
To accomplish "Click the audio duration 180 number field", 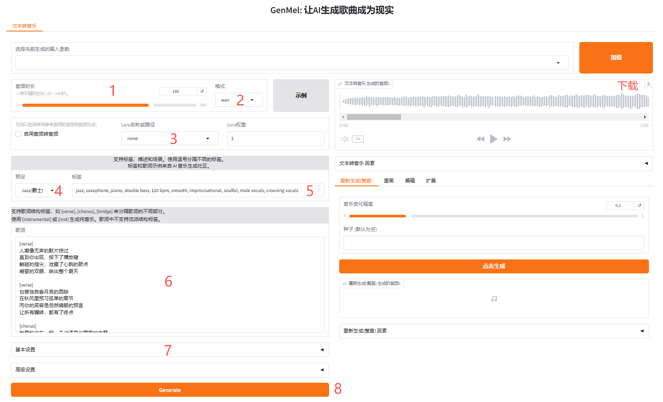I will 178,91.
